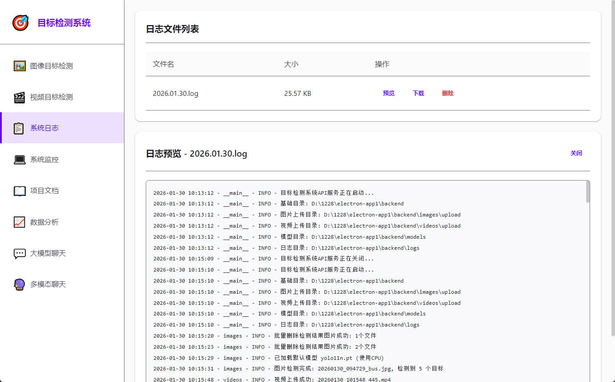Click log line 10:15:09 目标检测系统API服务正在关闭

coord(264,259)
